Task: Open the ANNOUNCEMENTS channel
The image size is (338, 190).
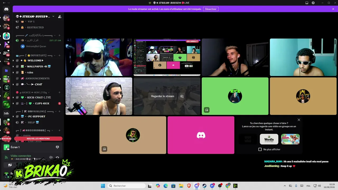Action: point(39,78)
